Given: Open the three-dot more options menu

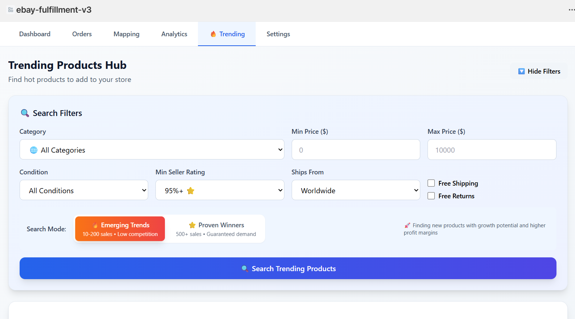Looking at the screenshot, I should point(571,10).
